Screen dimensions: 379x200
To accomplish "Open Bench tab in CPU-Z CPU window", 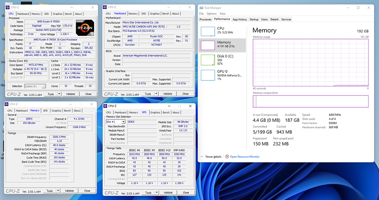I will tap(68, 14).
